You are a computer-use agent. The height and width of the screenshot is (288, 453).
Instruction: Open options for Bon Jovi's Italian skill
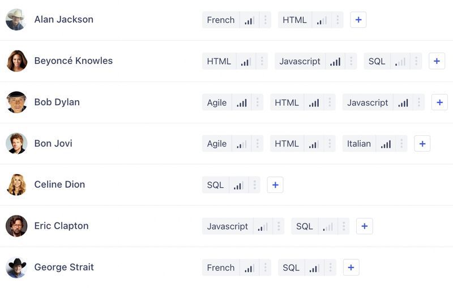[401, 144]
